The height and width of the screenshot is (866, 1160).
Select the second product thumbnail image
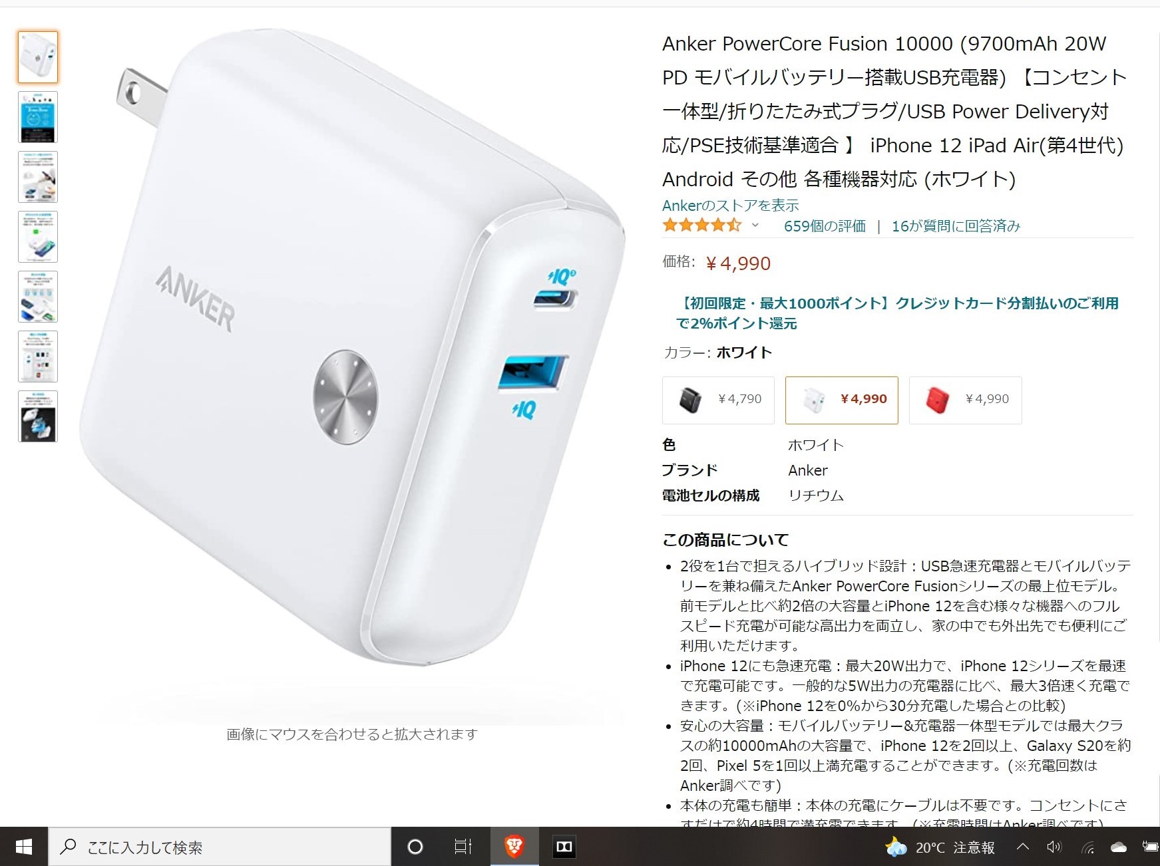pos(38,117)
